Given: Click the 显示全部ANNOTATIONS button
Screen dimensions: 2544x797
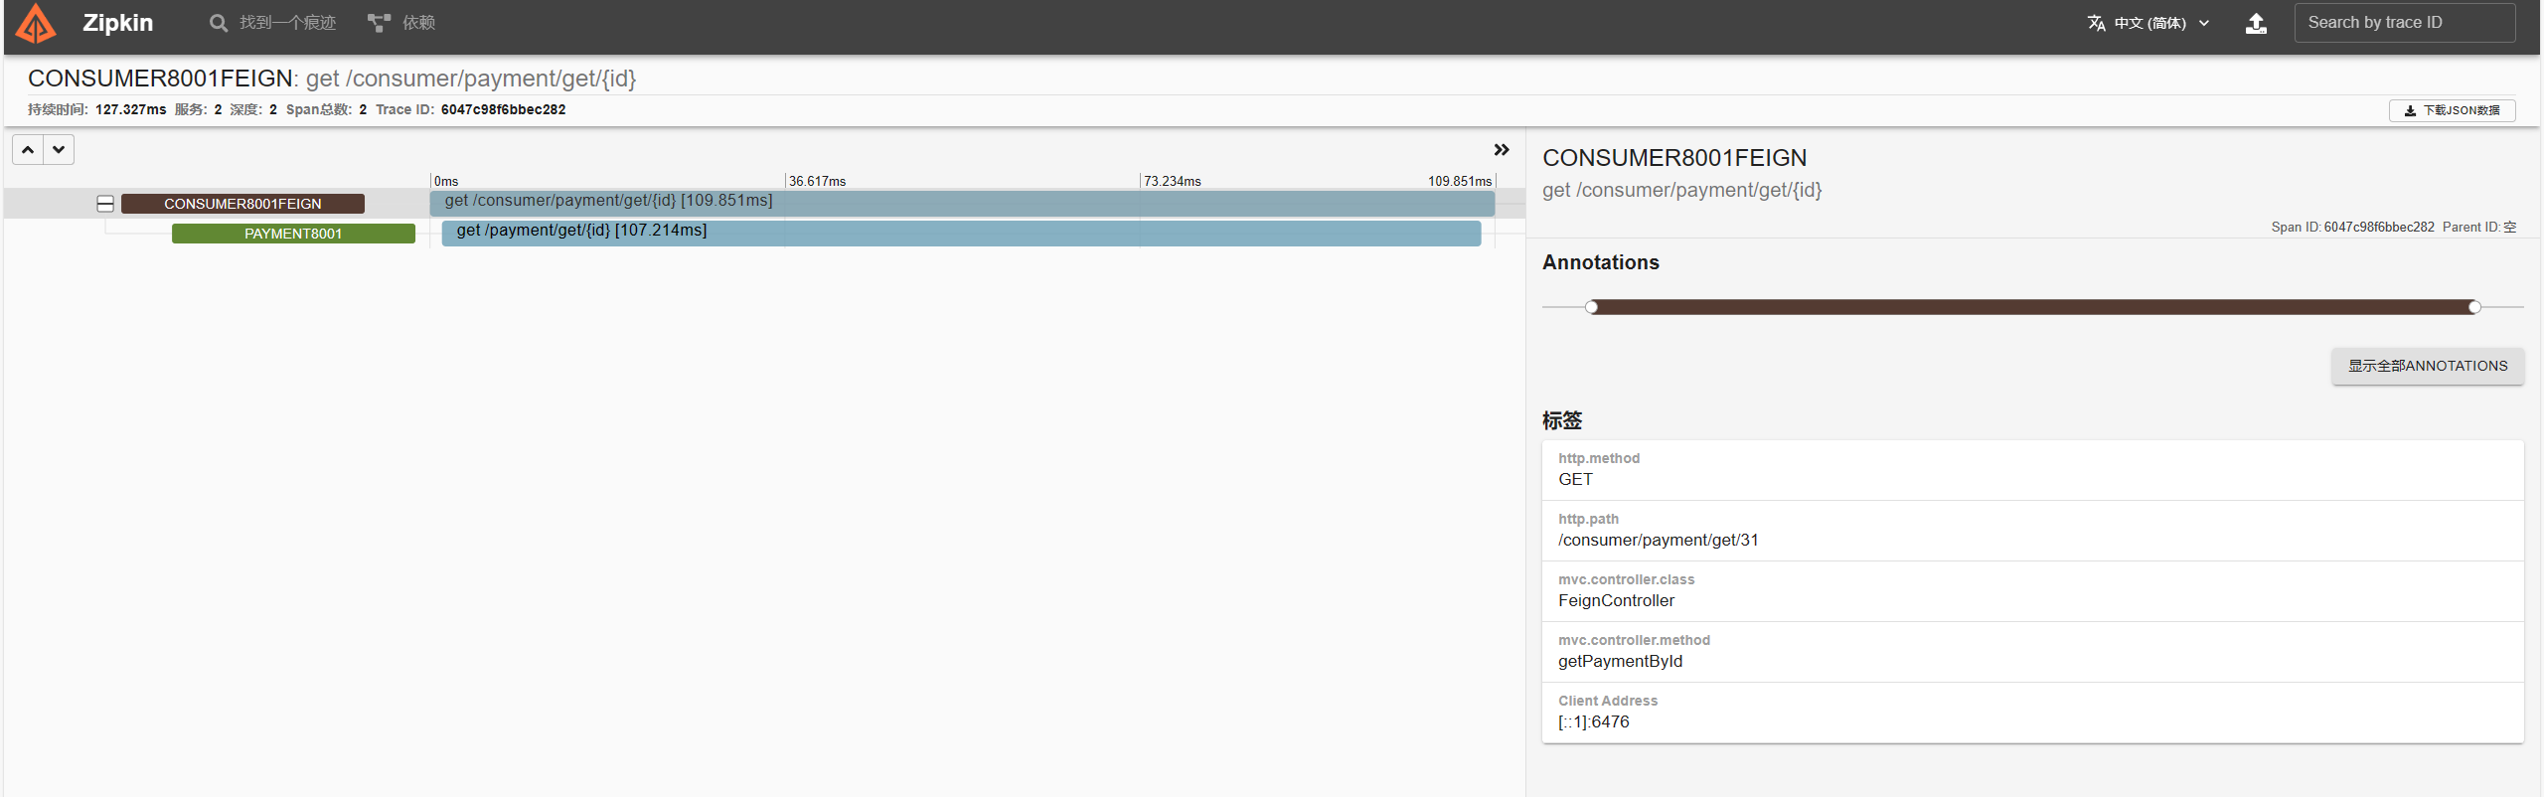Looking at the screenshot, I should pos(2427,366).
